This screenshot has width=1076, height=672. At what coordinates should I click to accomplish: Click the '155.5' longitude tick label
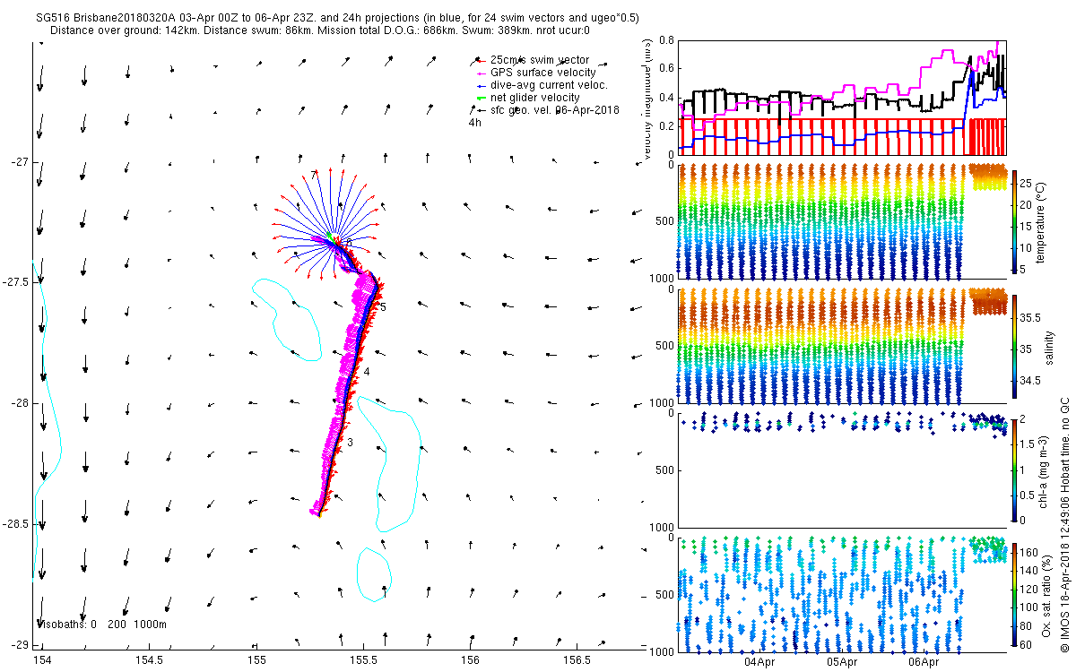(x=362, y=659)
